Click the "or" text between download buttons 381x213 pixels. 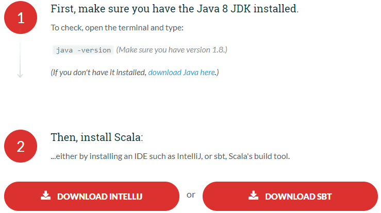pos(191,194)
